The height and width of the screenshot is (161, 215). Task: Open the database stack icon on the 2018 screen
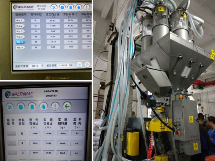point(32,107)
